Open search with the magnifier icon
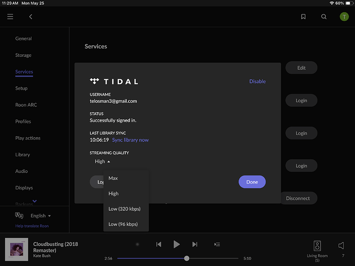The height and width of the screenshot is (266, 355). tap(324, 16)
